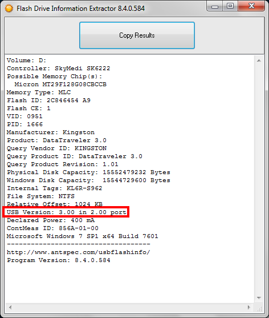Image resolution: width=269 pixels, height=318 pixels.
Task: Click the 'Program Version: 8.4.0.584' line
Action: (x=59, y=260)
